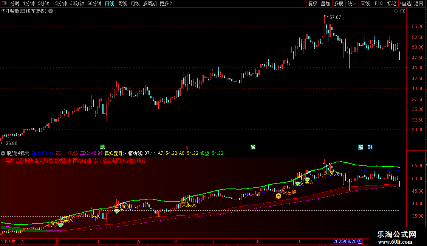Click the ZD1: 47.56 value

(67, 153)
